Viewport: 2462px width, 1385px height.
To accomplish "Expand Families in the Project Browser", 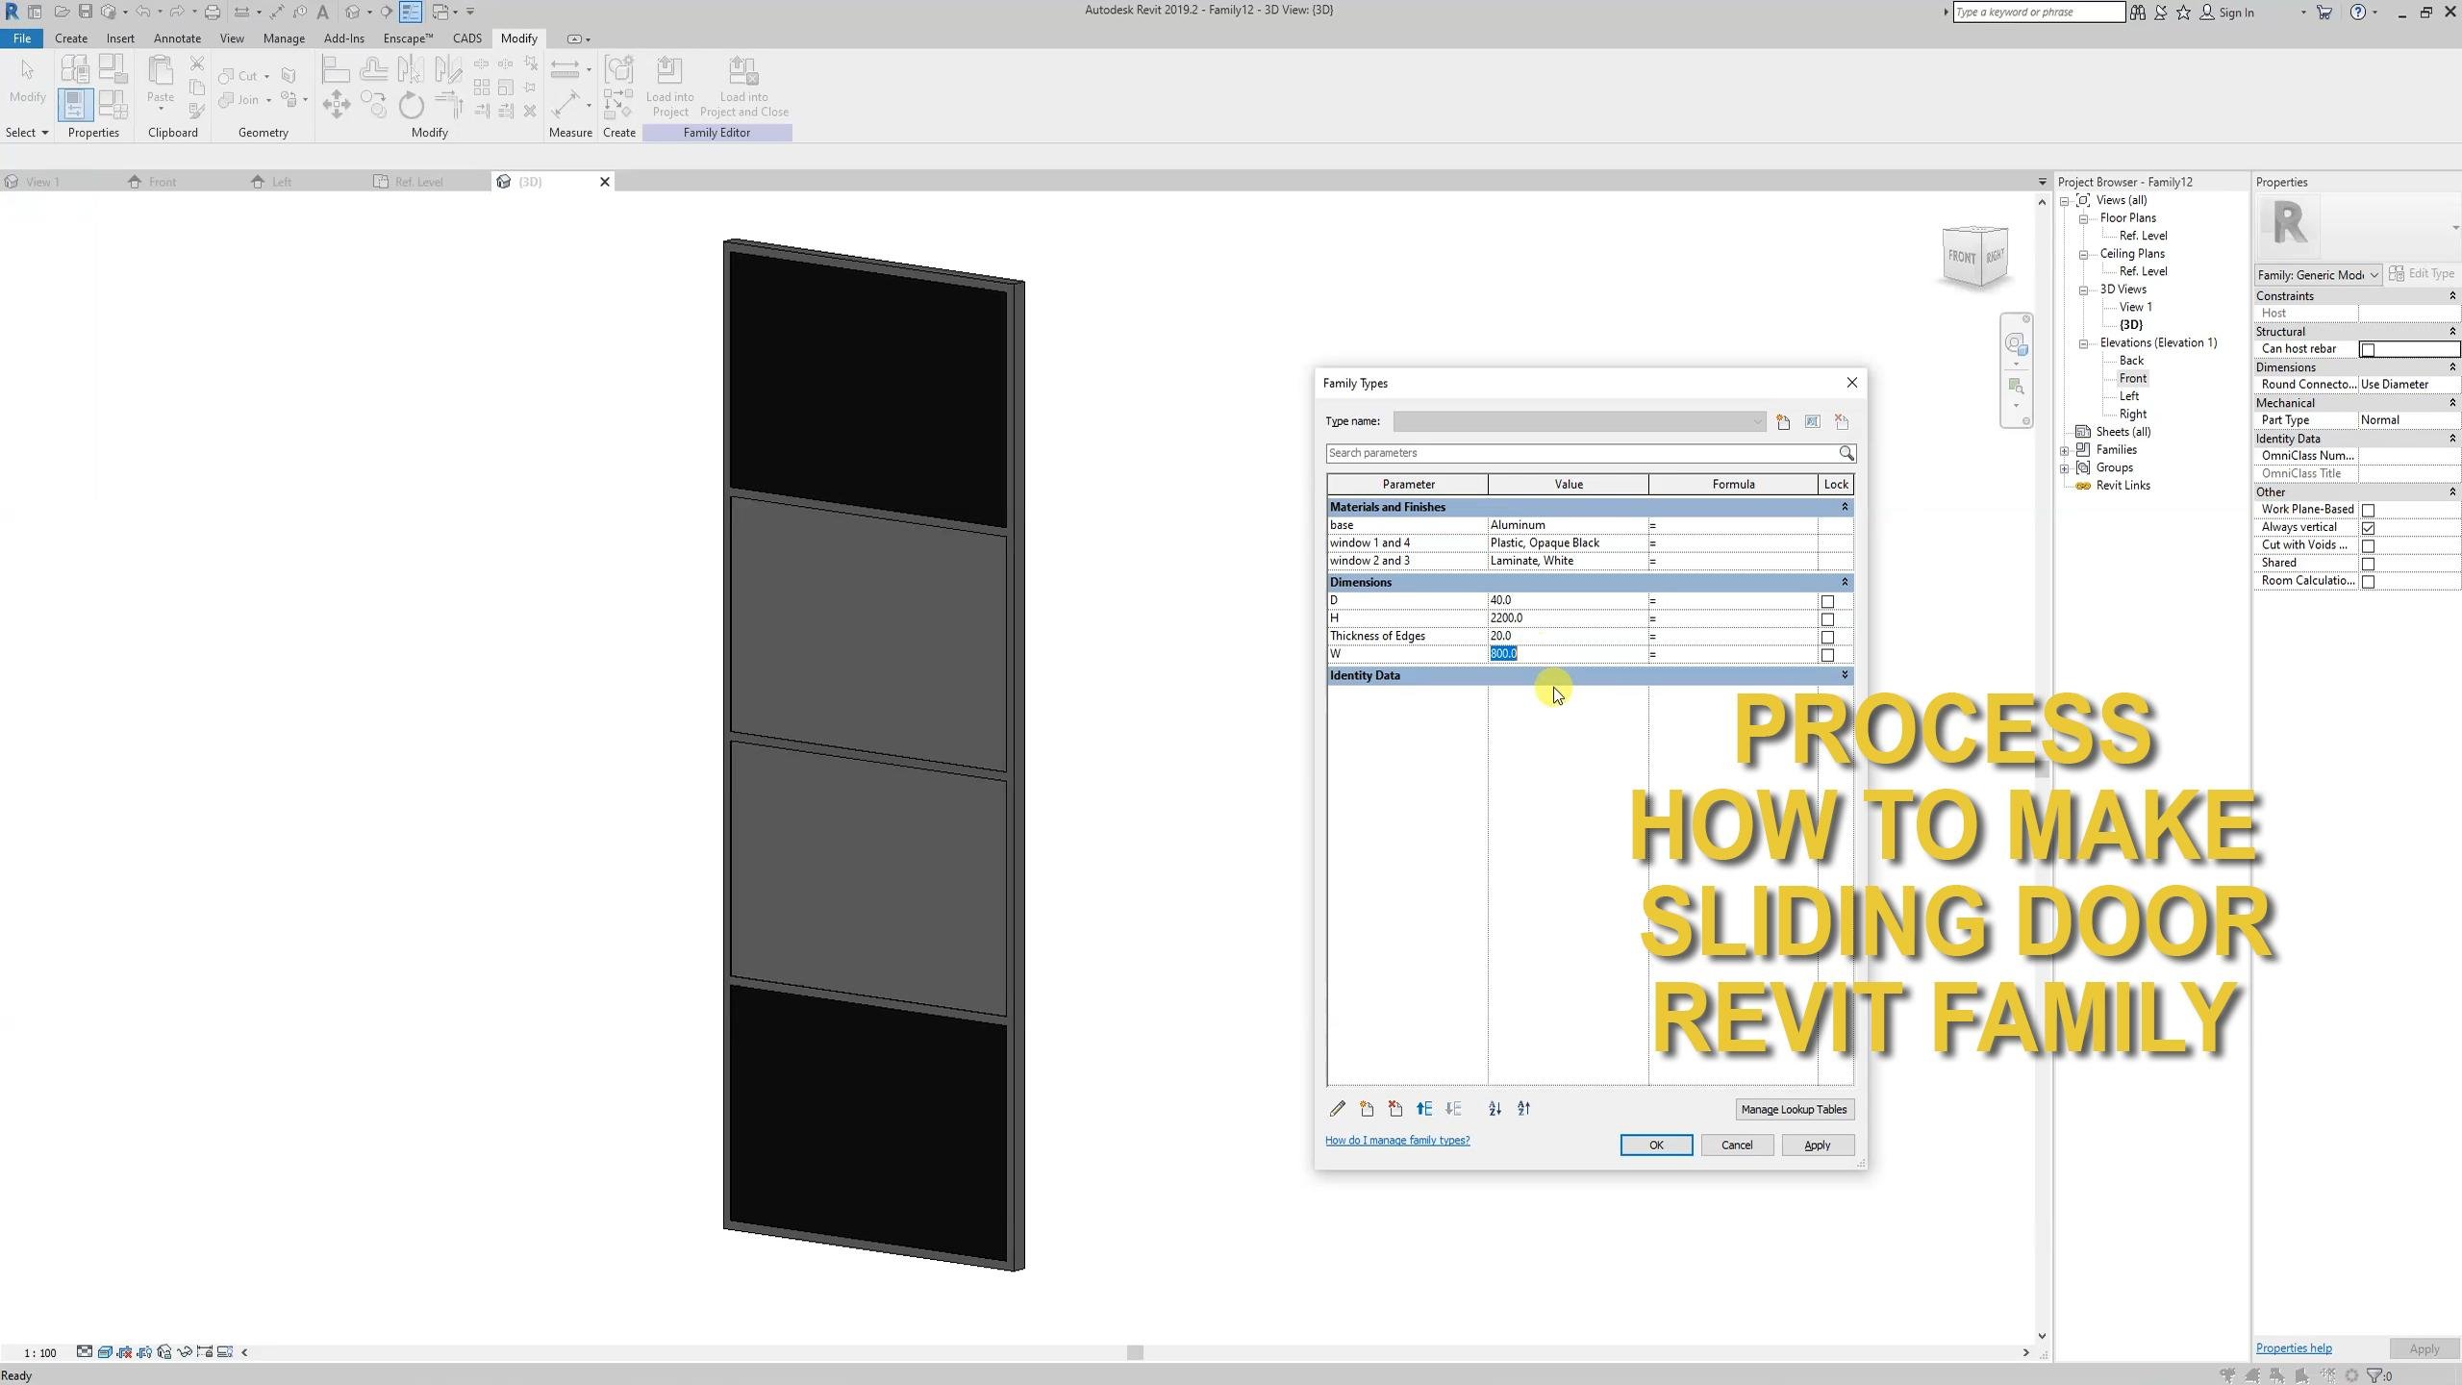I will 2064,449.
